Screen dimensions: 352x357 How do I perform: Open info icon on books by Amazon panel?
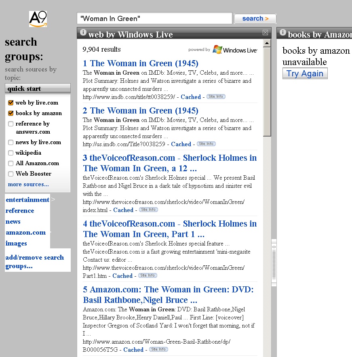coord(283,32)
